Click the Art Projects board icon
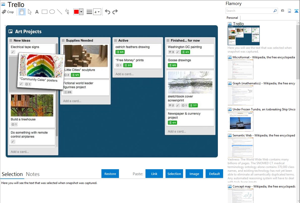The image size is (300, 203). [11, 31]
